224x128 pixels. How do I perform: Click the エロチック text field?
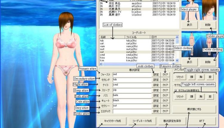click(x=132, y=111)
